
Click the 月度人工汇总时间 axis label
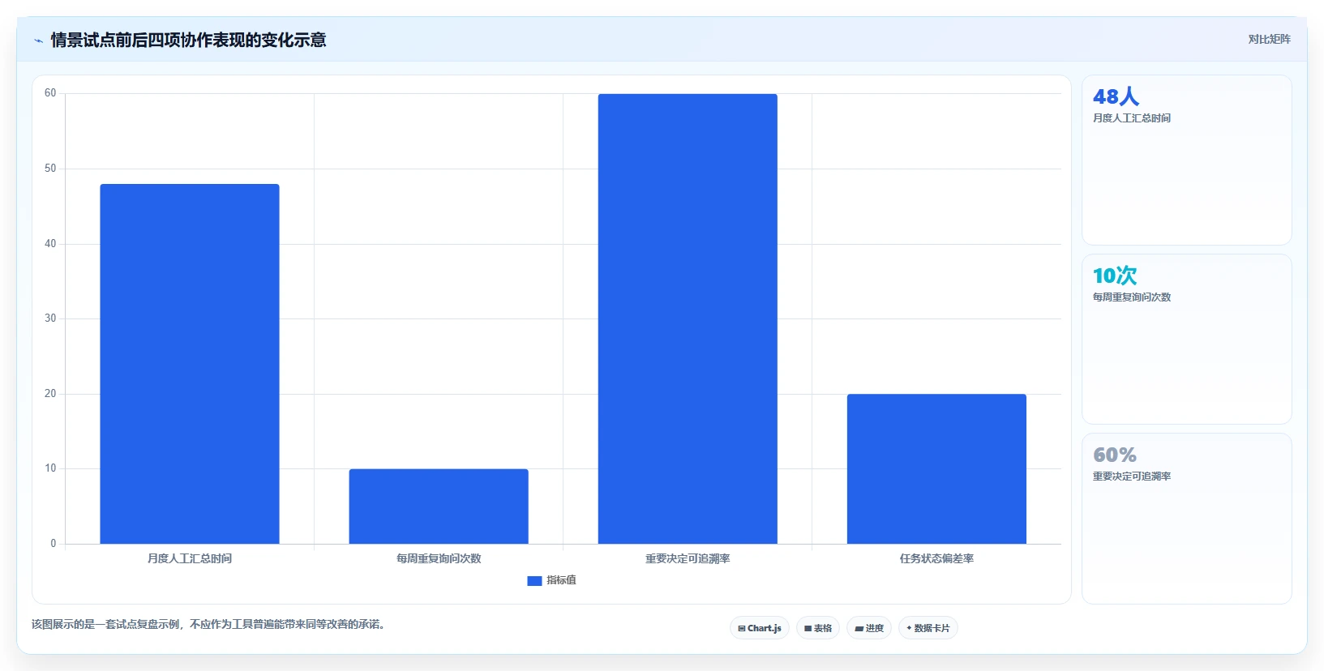coord(190,558)
